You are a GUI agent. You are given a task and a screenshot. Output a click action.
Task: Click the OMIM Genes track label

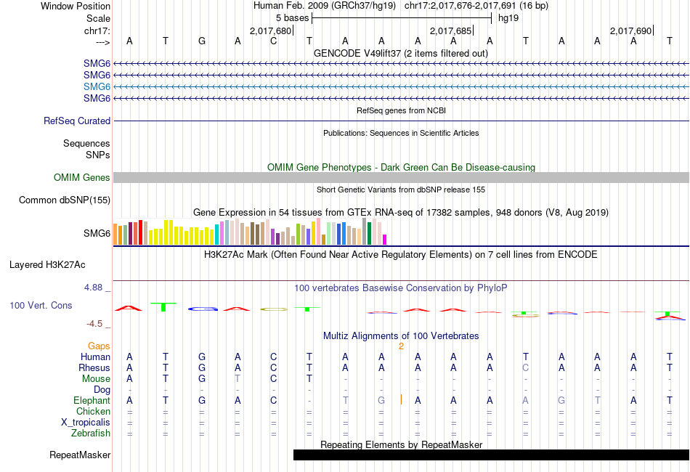[82, 177]
